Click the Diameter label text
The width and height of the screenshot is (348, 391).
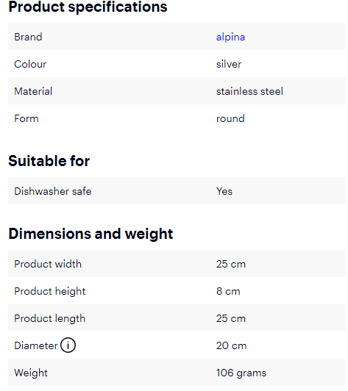tap(36, 345)
